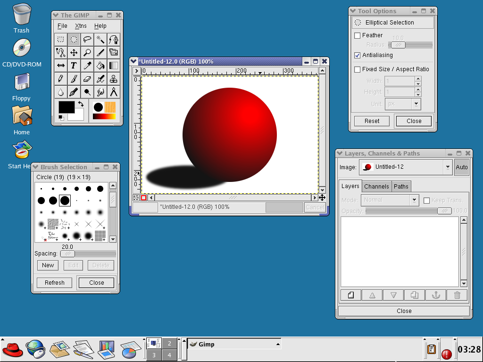483x362 pixels.
Task: Select the Measure compass tool
Action: [114, 92]
